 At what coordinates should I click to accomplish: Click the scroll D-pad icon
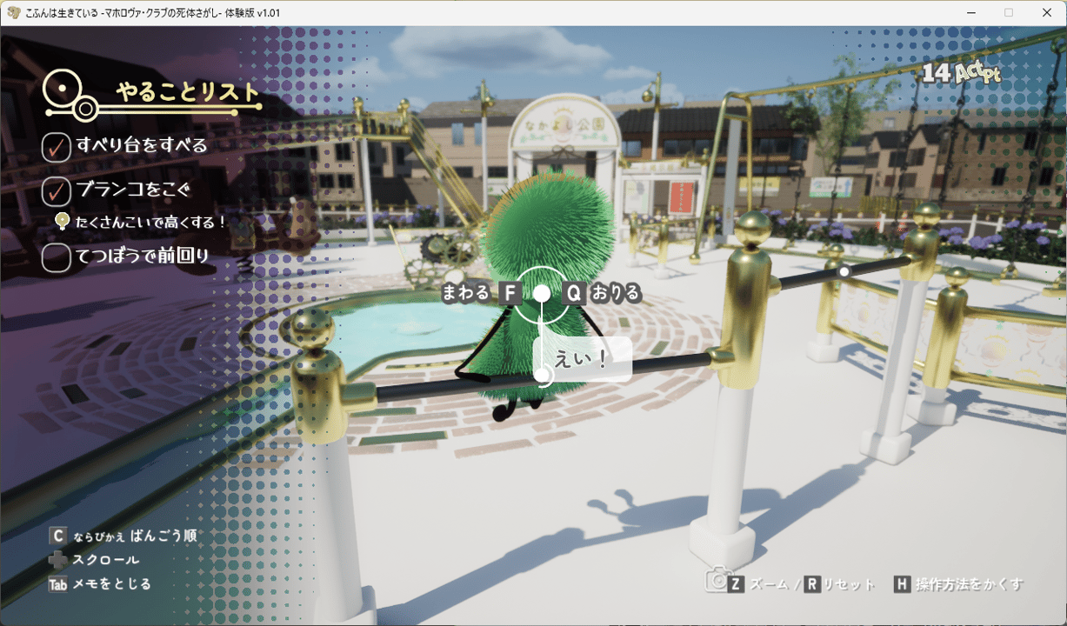[57, 561]
